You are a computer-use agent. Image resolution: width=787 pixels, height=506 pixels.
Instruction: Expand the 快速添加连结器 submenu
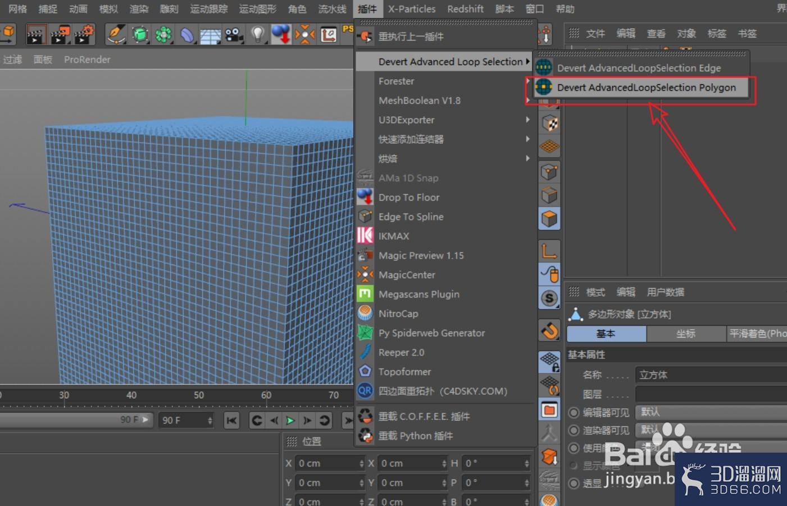point(444,139)
